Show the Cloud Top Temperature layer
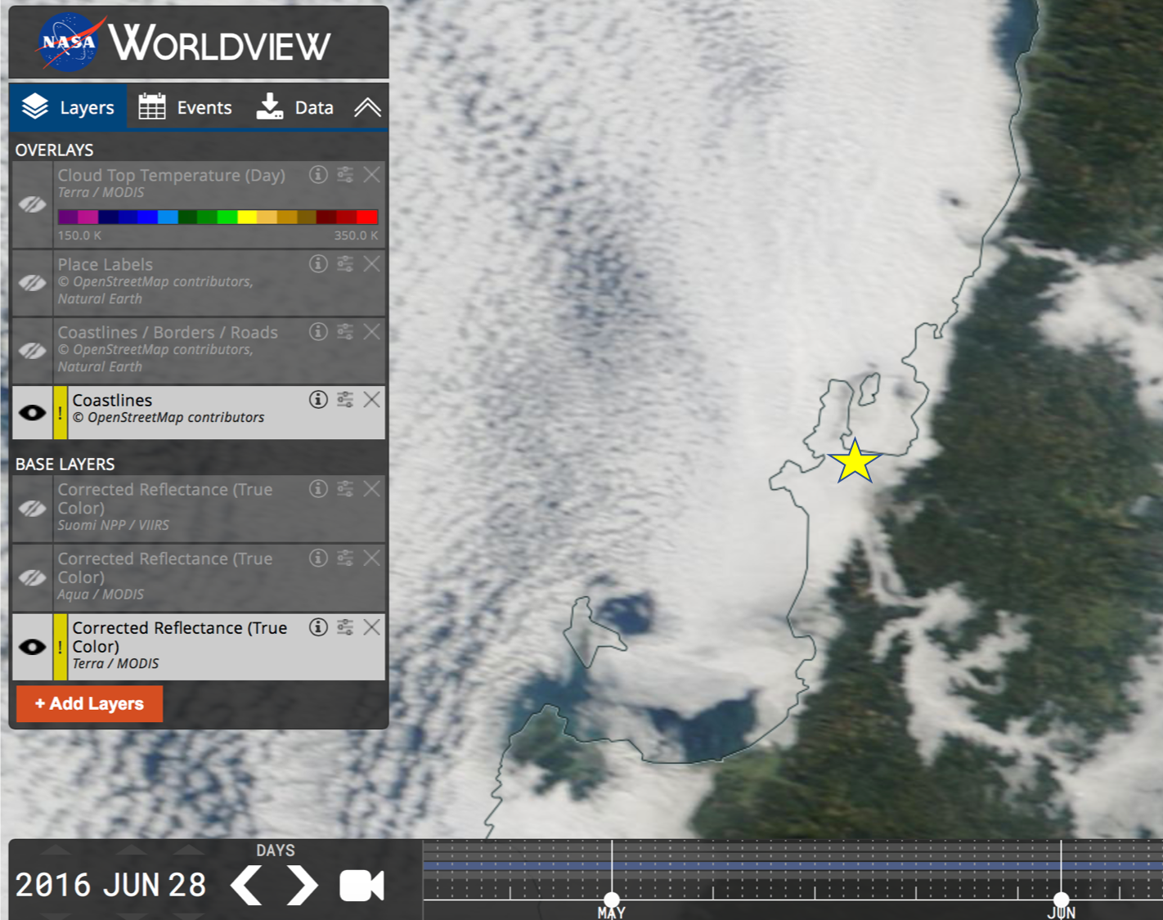Image resolution: width=1163 pixels, height=920 pixels. [x=33, y=204]
